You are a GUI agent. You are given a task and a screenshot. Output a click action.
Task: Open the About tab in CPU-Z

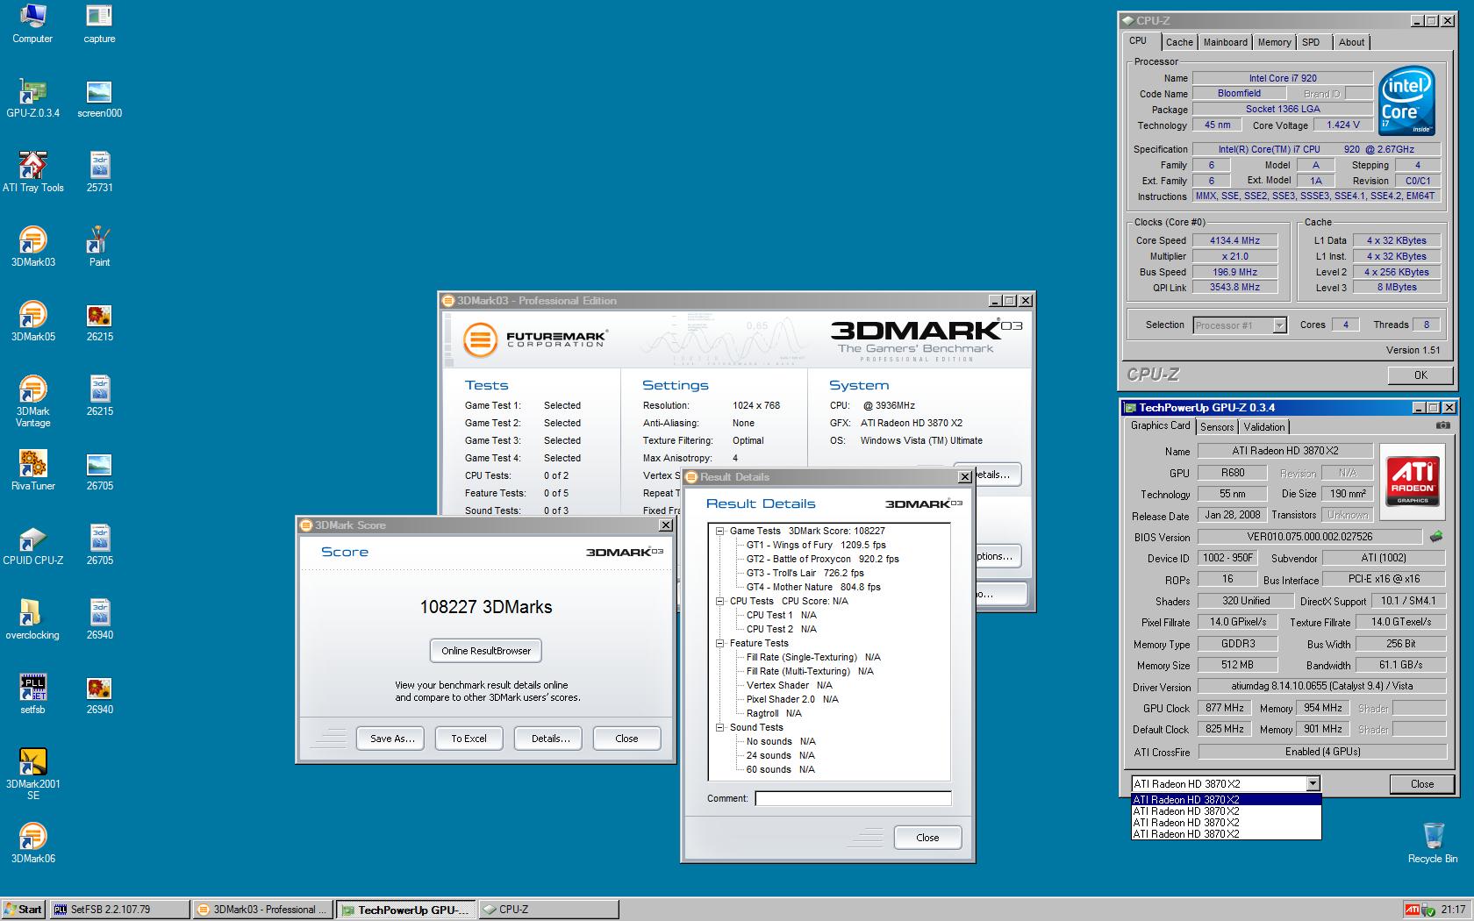coord(1351,42)
